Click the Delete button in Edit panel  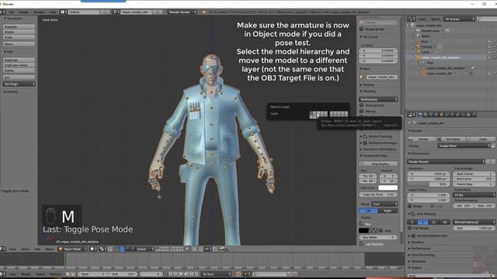click(19, 71)
